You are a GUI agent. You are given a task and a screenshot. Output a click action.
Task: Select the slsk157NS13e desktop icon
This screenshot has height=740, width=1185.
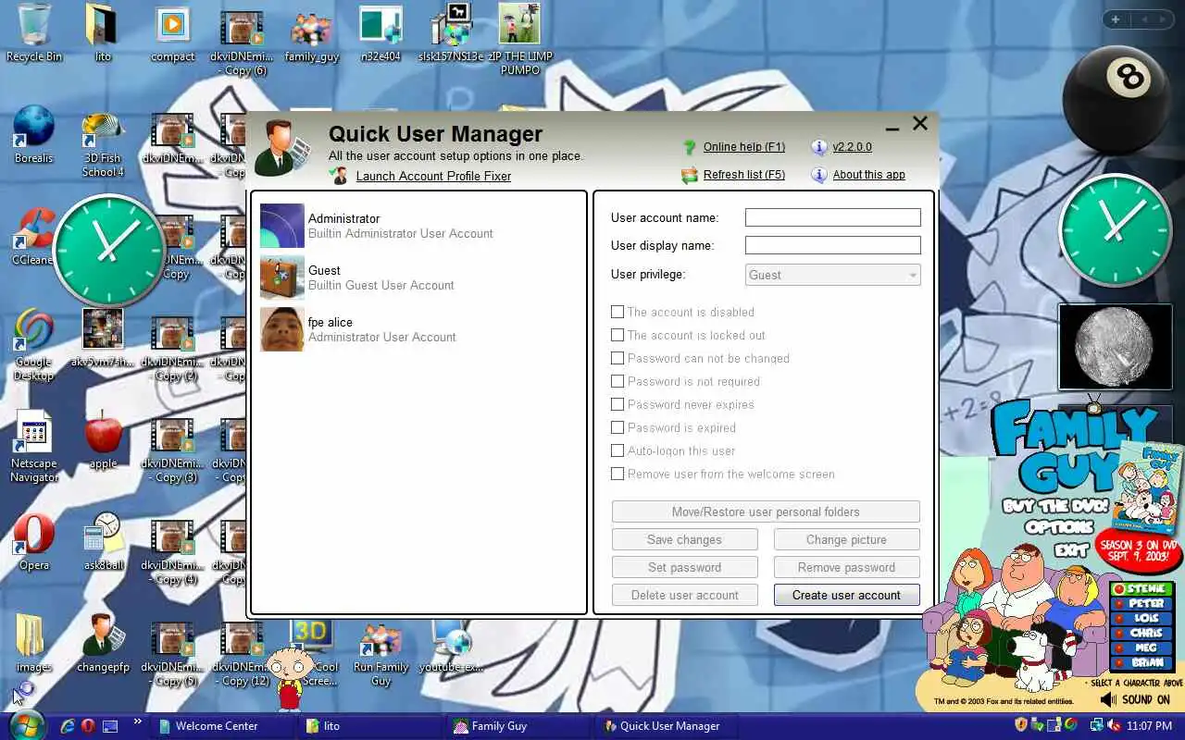coord(453,25)
